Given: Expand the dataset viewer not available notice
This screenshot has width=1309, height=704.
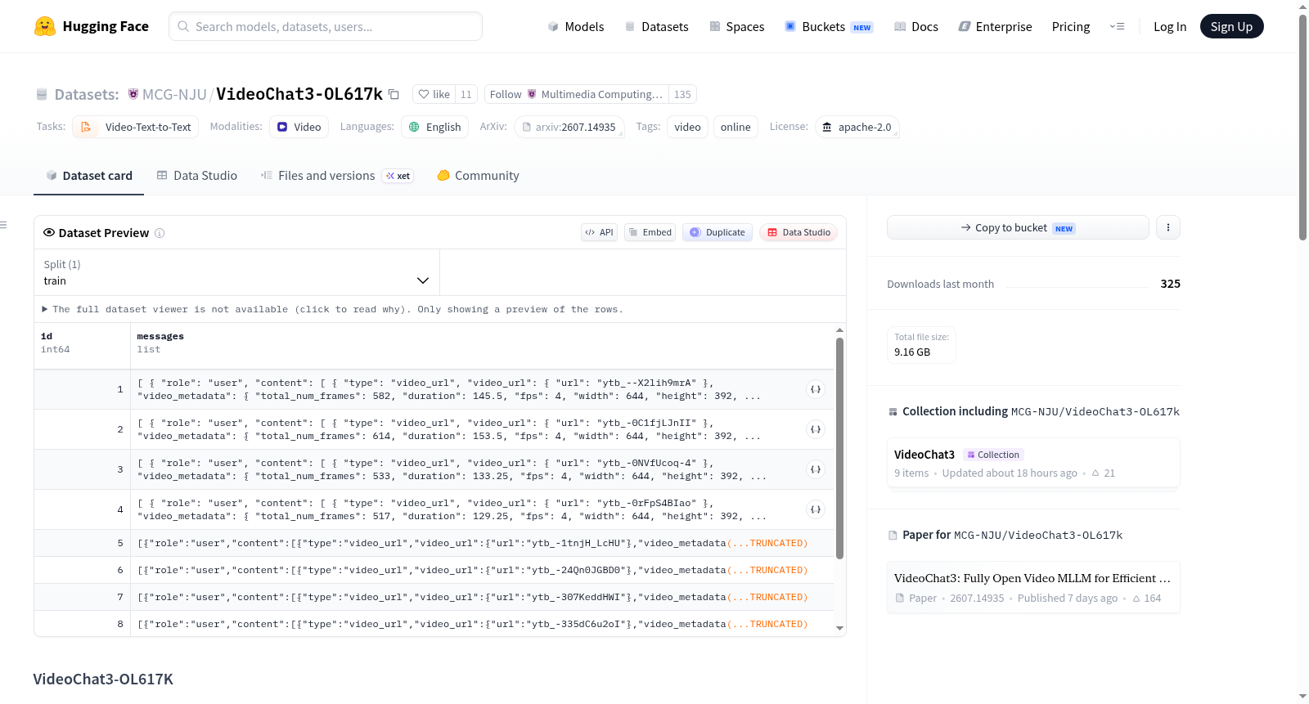Looking at the screenshot, I should (x=332, y=309).
